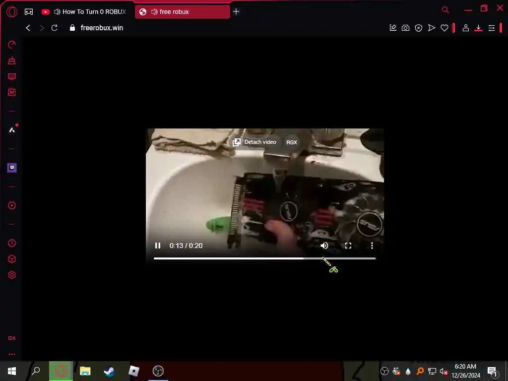Screen dimensions: 508x381
Task: Open Roblox from the taskbar
Action: click(134, 371)
